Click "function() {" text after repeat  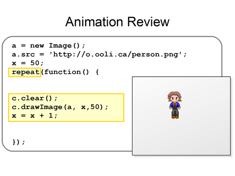(71, 72)
